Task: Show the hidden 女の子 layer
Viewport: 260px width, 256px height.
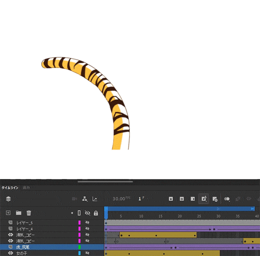Action: (x=87, y=253)
